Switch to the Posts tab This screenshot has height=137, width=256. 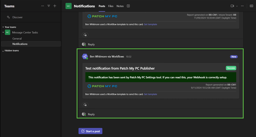click(x=102, y=6)
